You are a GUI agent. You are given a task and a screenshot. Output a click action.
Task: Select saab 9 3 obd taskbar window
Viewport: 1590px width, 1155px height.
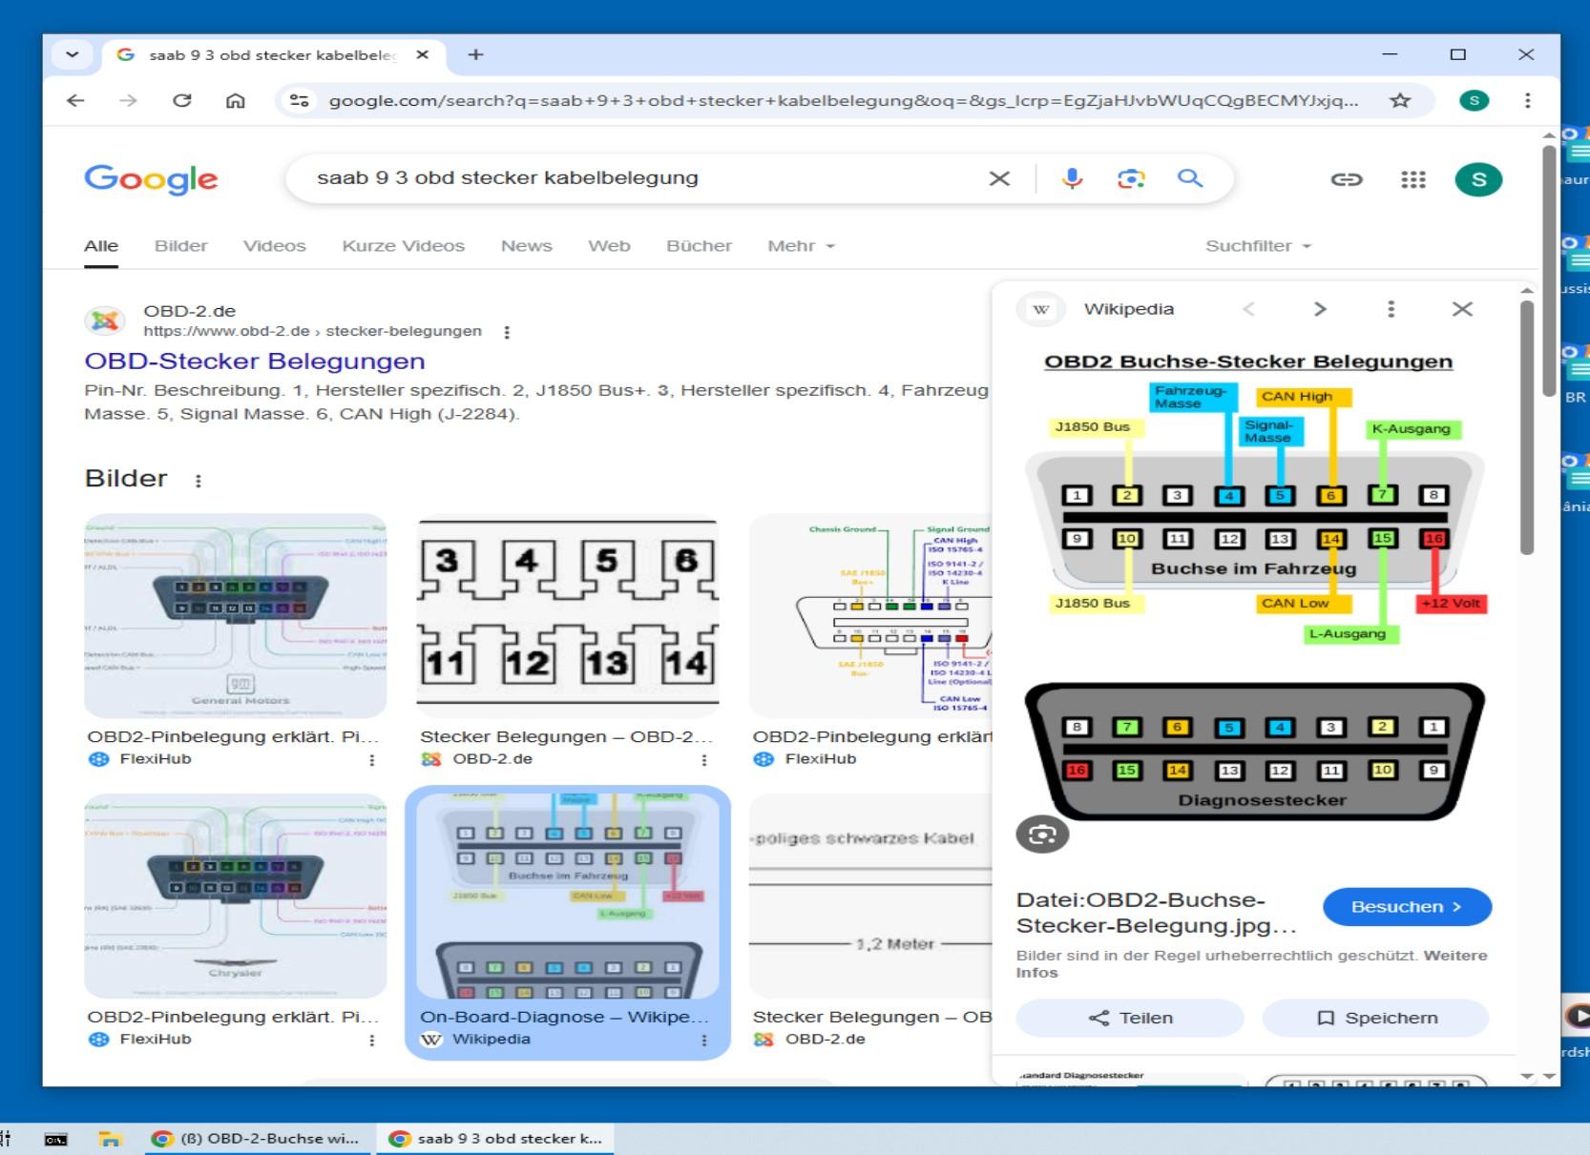pos(496,1139)
